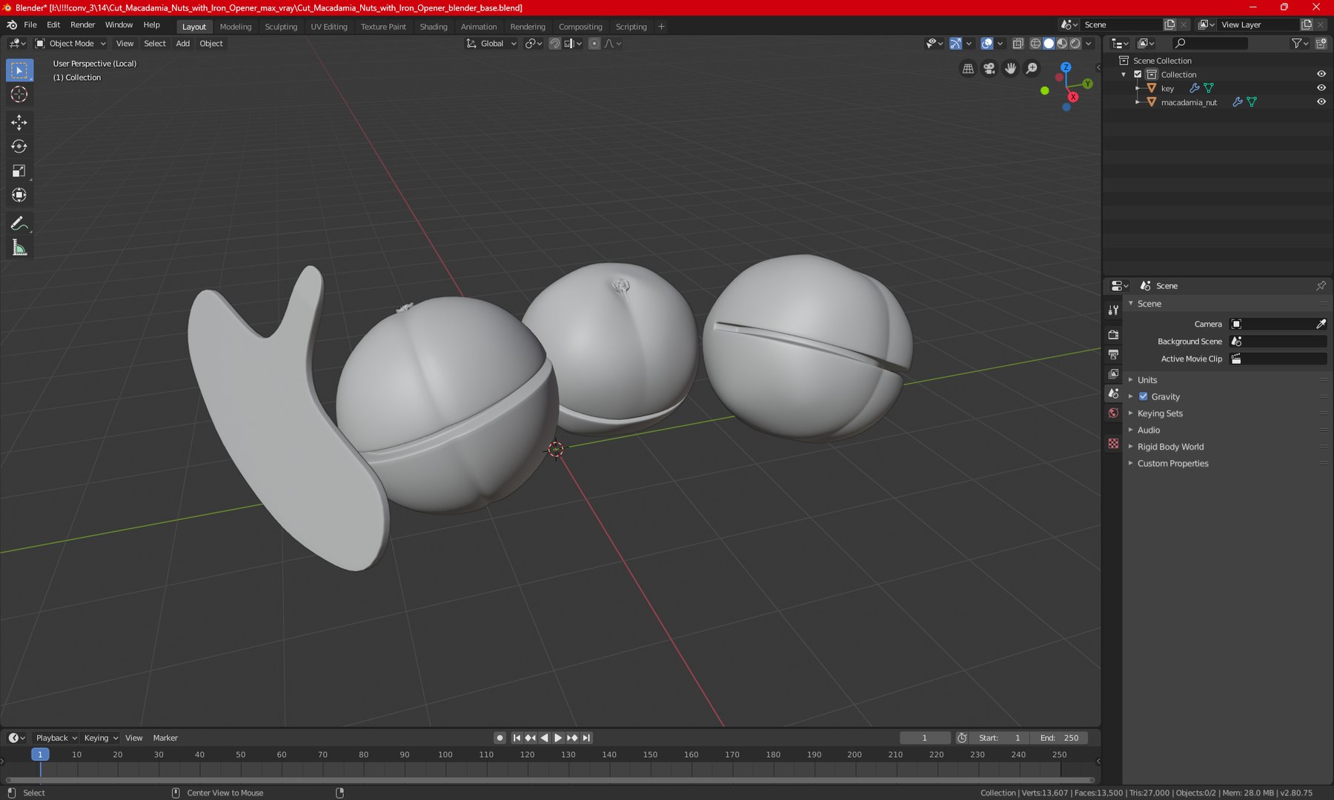Screen dimensions: 1334x800
Task: Switch to the Sculpting workspace tab
Action: [x=281, y=27]
